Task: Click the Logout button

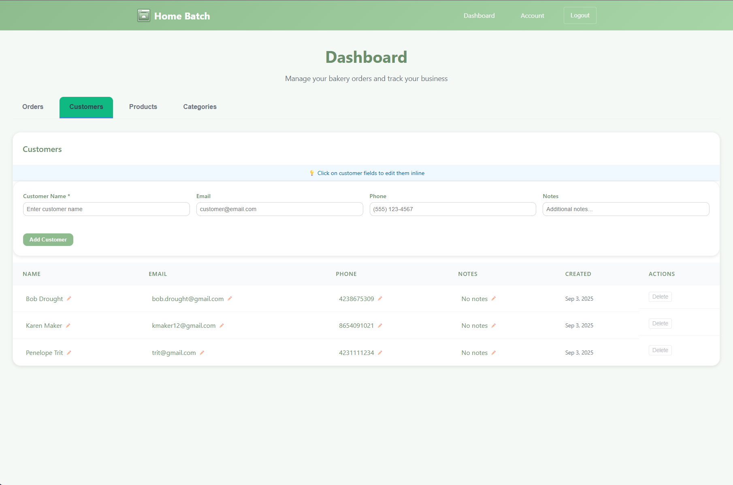Action: pyautogui.click(x=580, y=15)
